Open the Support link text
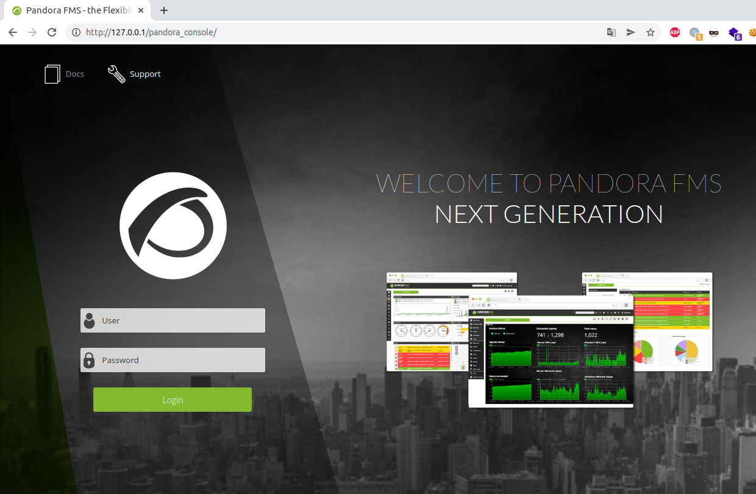The image size is (756, 494). pos(145,74)
